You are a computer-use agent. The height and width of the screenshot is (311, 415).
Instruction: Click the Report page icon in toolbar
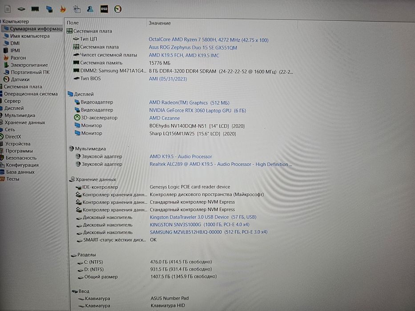[x=8, y=9]
